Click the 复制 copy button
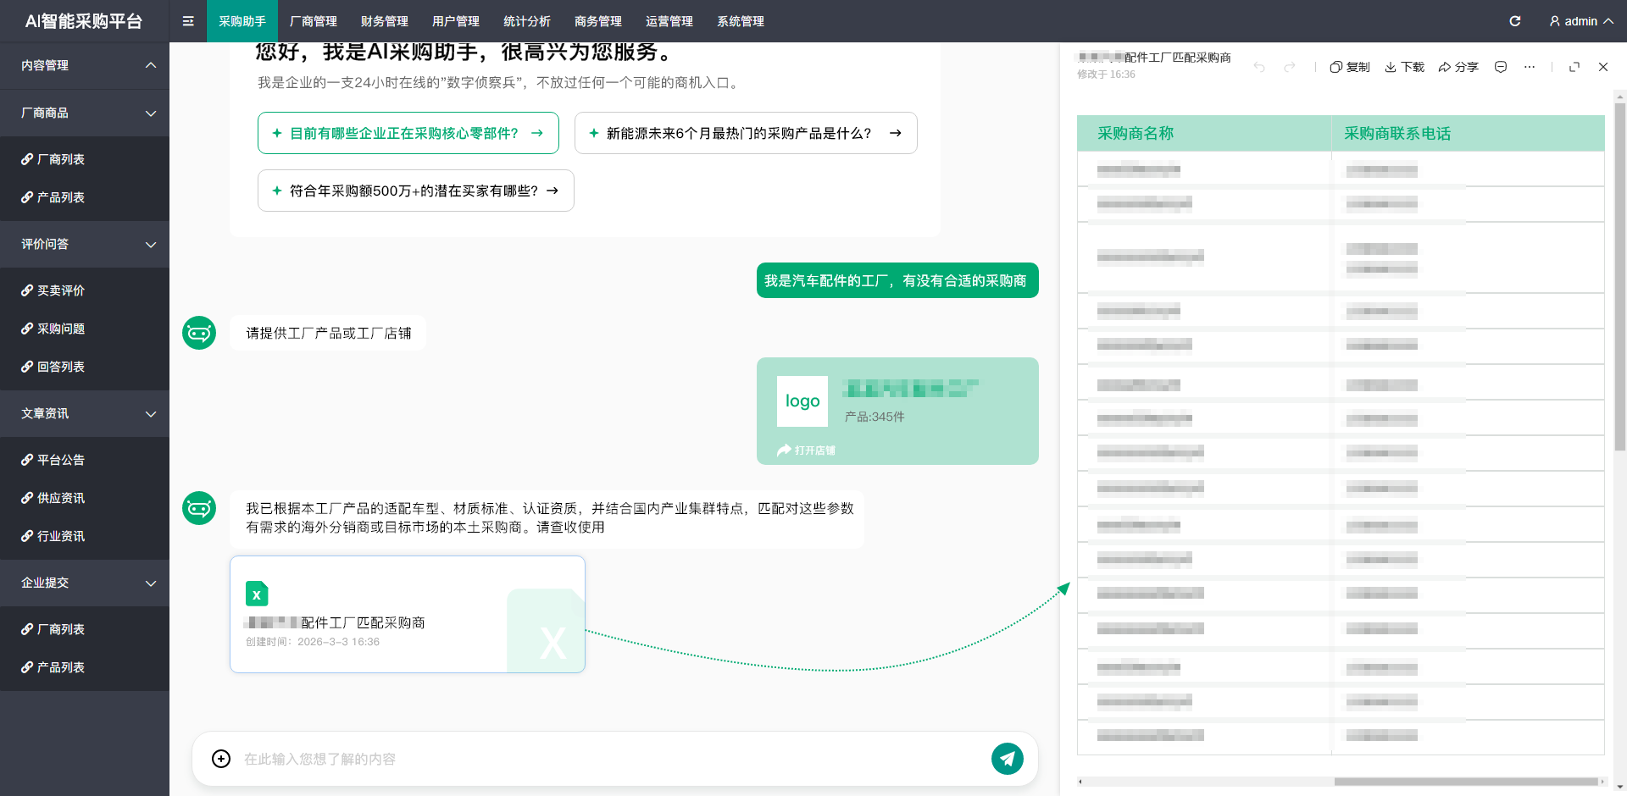 [x=1350, y=67]
